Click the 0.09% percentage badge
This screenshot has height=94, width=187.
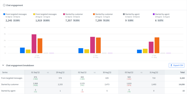pos(131,21)
